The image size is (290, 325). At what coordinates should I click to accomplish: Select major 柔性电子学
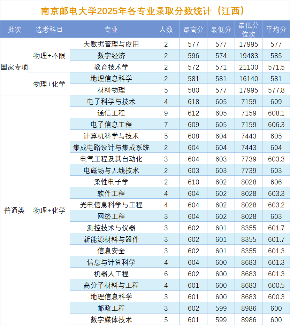(x=111, y=182)
